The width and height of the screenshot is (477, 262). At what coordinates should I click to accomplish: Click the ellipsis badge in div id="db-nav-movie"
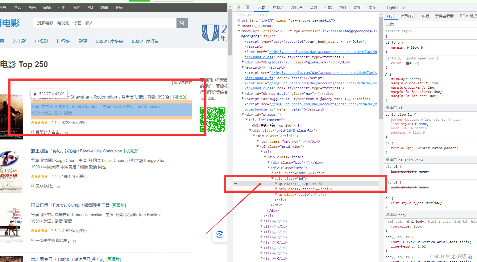(x=318, y=94)
